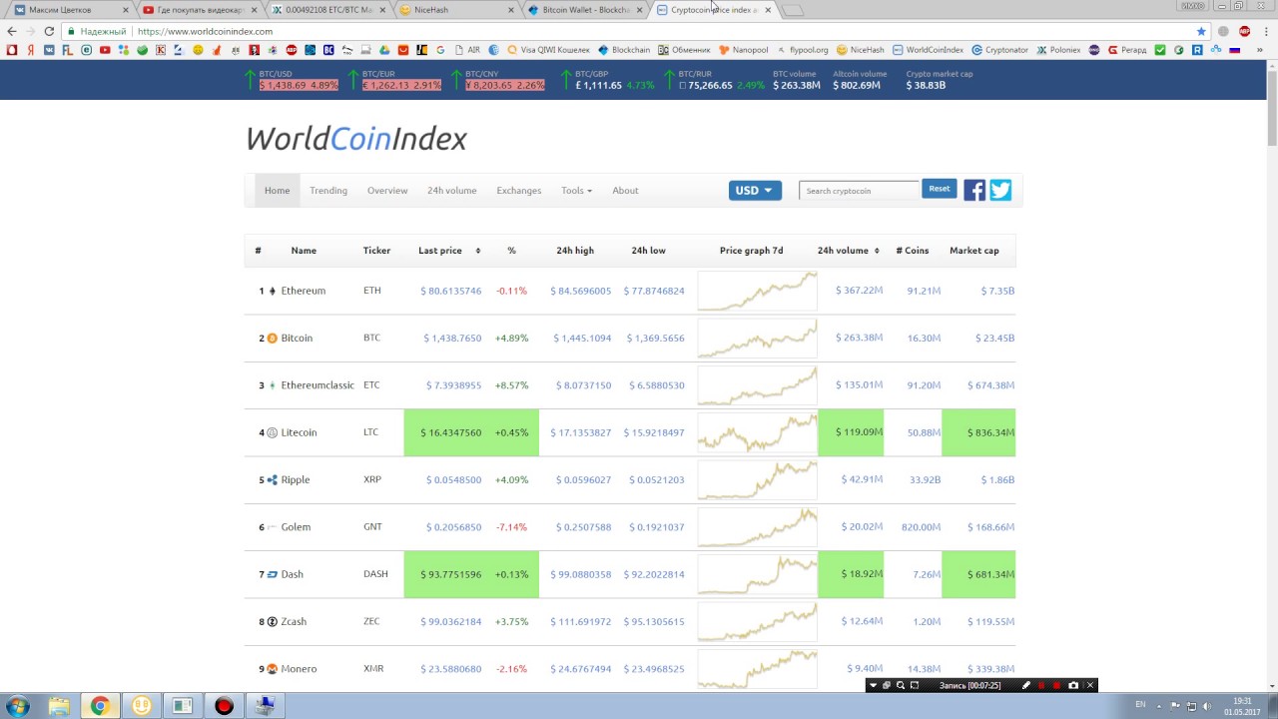This screenshot has height=719, width=1278.
Task: Click the Search cryptocoin input field
Action: [x=859, y=191]
